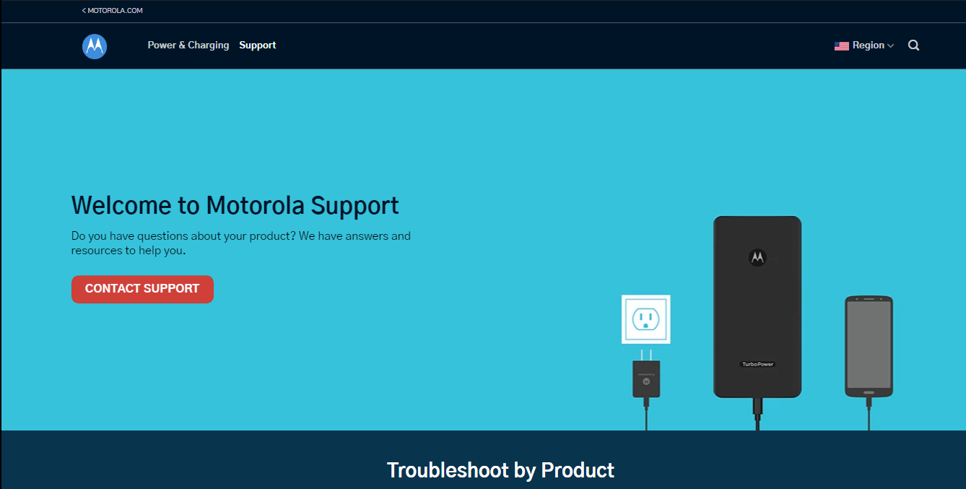The width and height of the screenshot is (966, 489).
Task: Go back via MOTOROLA.COM link
Action: click(115, 11)
